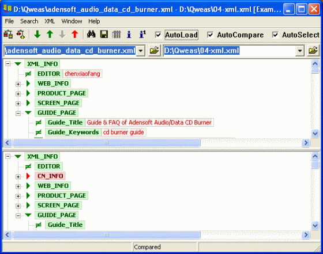Click the left file path input field

70,51
